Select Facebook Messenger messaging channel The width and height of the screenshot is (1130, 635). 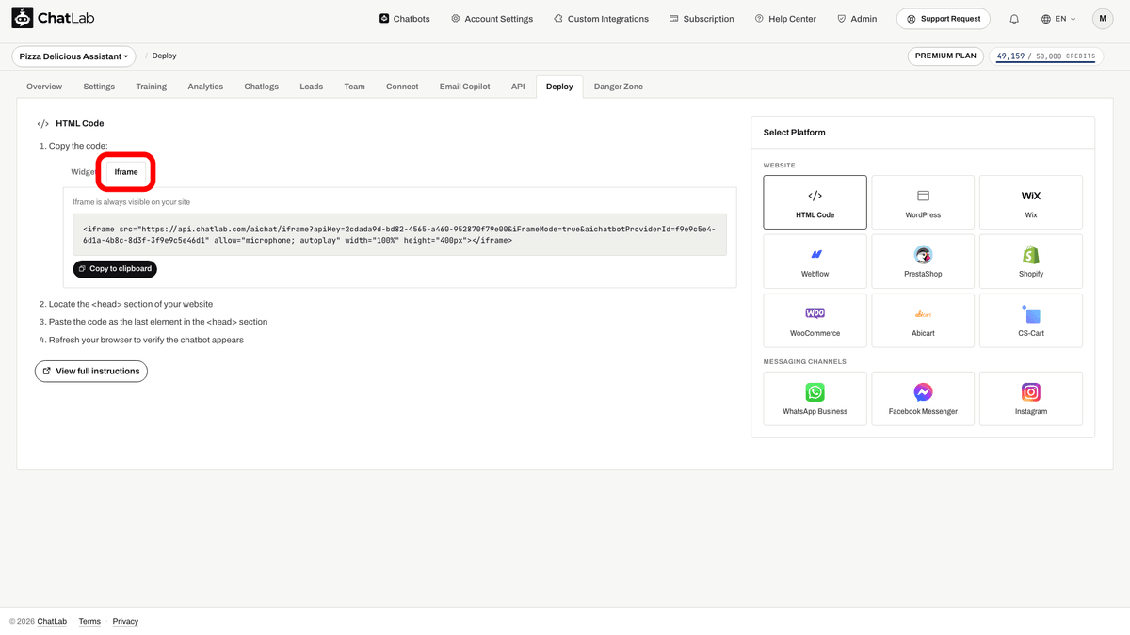[923, 399]
